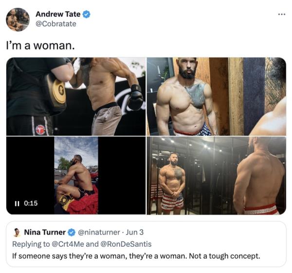
Task: Open the three-dot more options menu
Action: click(x=282, y=14)
